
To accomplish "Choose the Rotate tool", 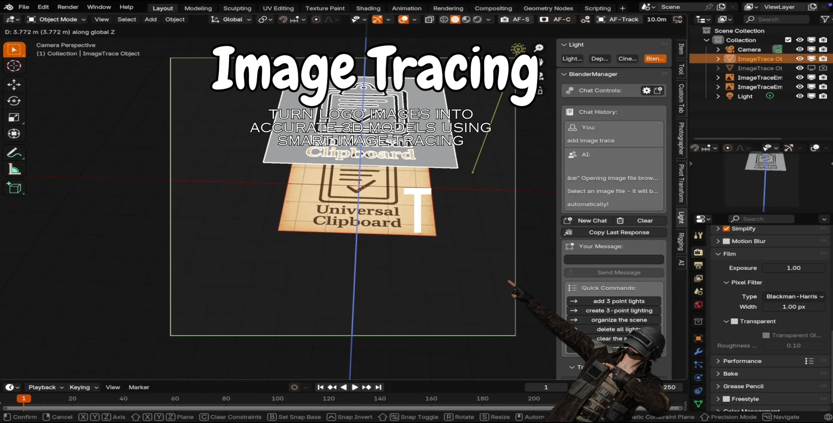I will click(14, 101).
